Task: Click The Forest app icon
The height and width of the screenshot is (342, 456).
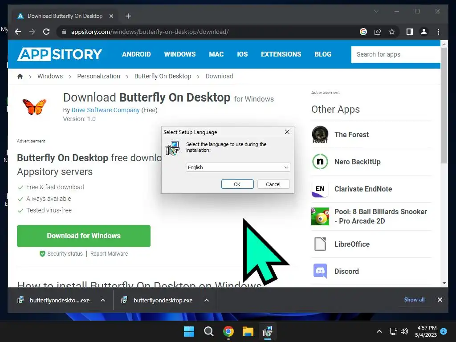Action: point(320,134)
